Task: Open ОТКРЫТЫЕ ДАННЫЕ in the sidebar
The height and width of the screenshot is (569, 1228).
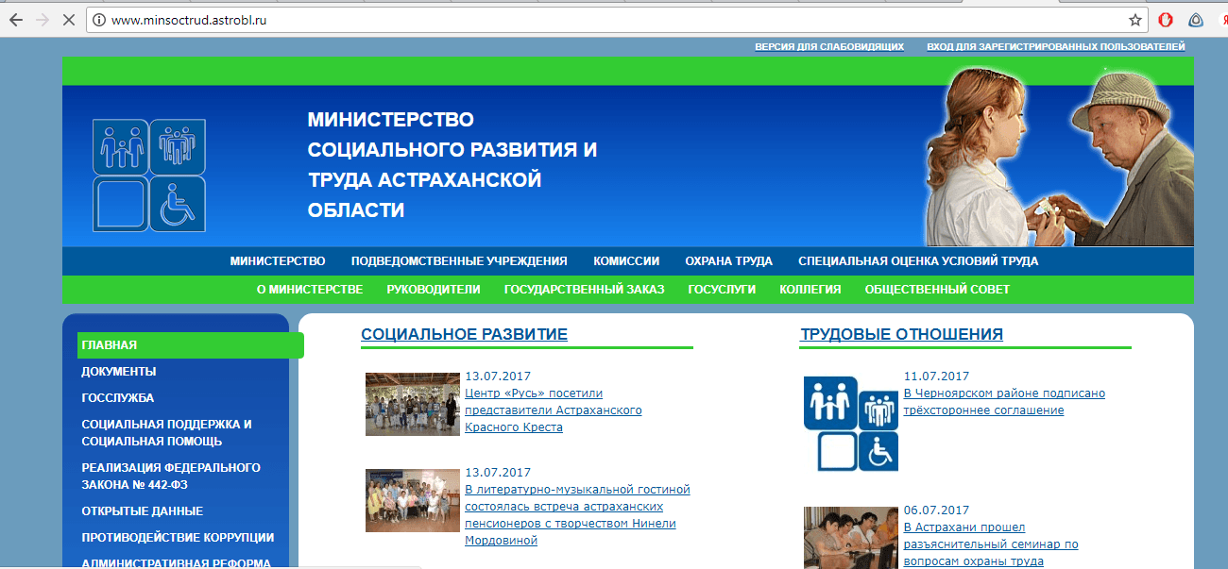Action: click(x=142, y=510)
